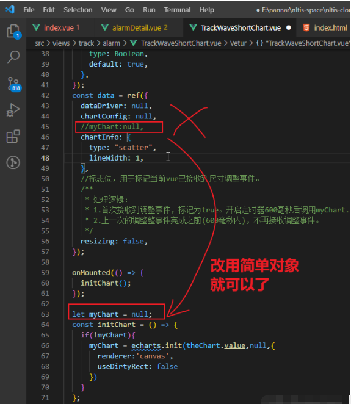Open the View menu
Screen dimensions: 351x404
point(109,10)
